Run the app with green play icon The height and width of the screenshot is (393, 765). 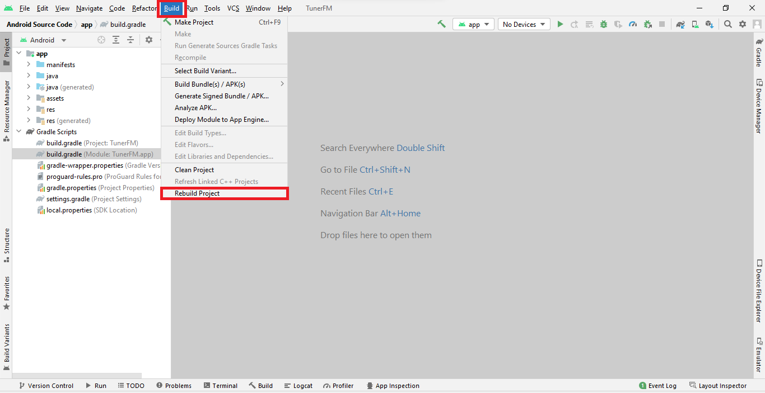(x=559, y=24)
